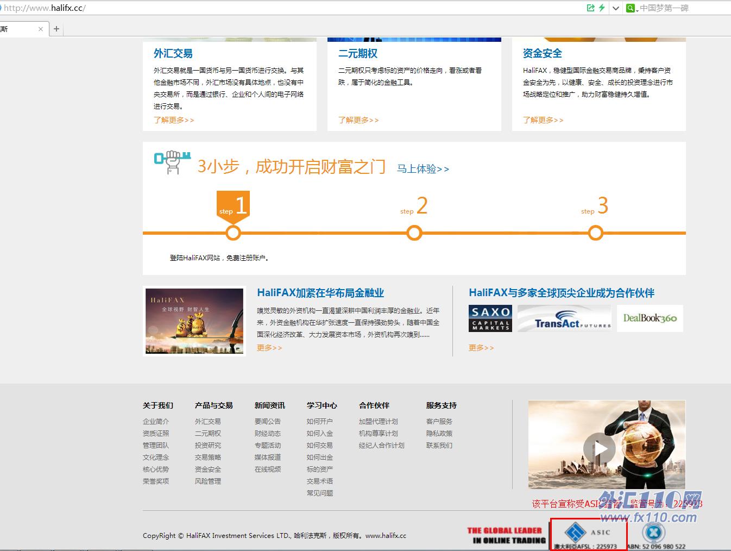Click the www.halifx.cc copyright link
The image size is (731, 551).
click(386, 536)
